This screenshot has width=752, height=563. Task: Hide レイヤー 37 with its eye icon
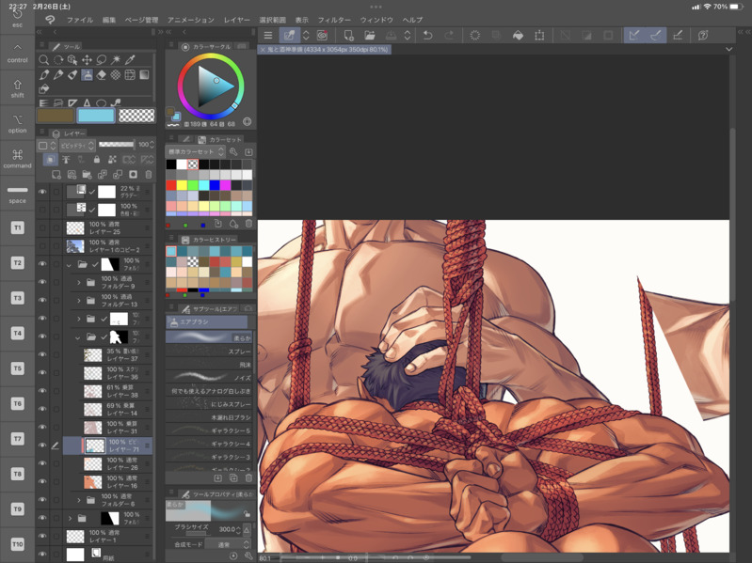point(42,354)
